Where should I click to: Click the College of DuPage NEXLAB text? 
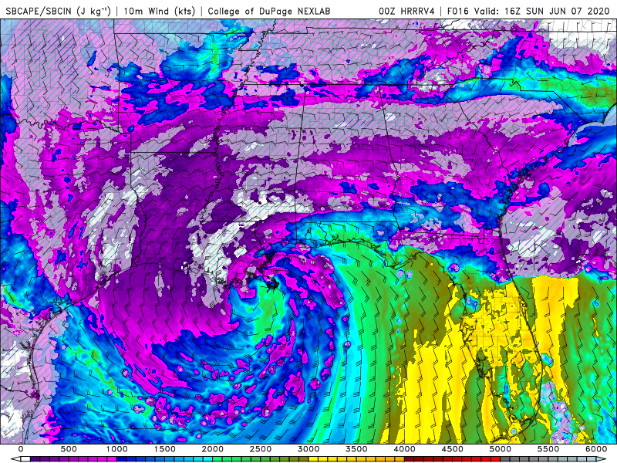268,11
